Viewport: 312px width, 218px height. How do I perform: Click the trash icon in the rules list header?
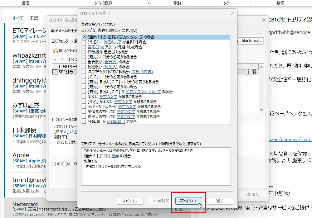(x=248, y=72)
